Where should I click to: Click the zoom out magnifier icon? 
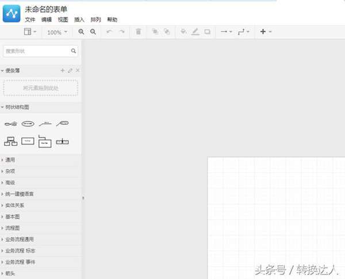click(93, 32)
